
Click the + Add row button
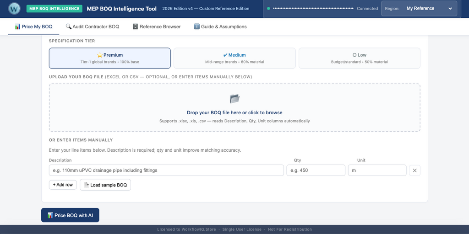(x=63, y=185)
